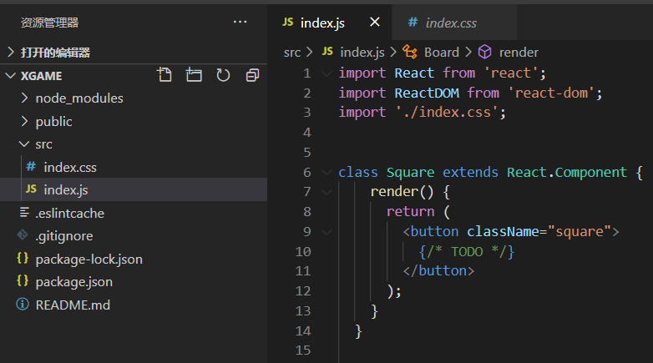
Task: Click the braces icon of package.json
Action: click(x=23, y=281)
